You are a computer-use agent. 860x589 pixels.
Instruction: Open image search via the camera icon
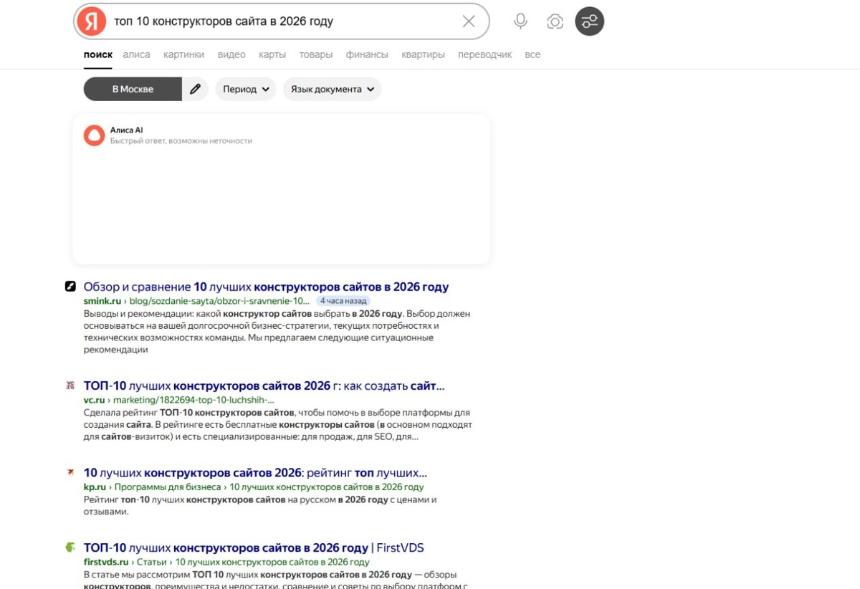tap(555, 21)
